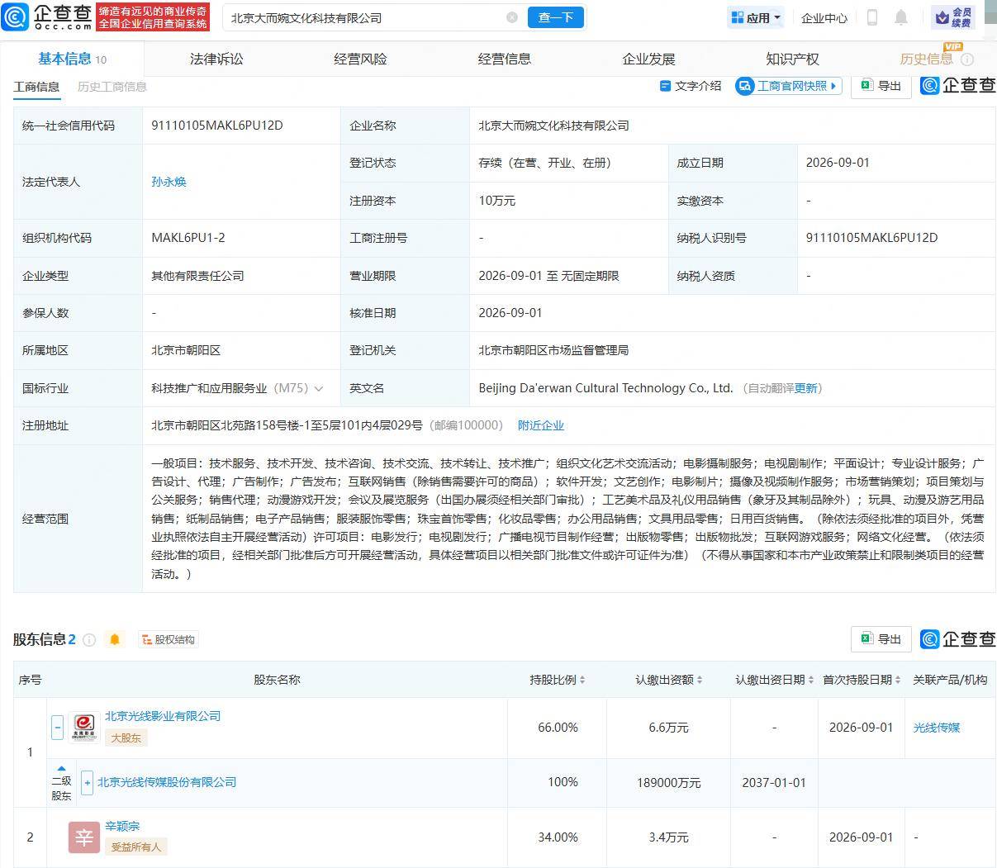Screen dimensions: 997x868
Task: Open 北京光线影业有限公司 link
Action: (163, 716)
